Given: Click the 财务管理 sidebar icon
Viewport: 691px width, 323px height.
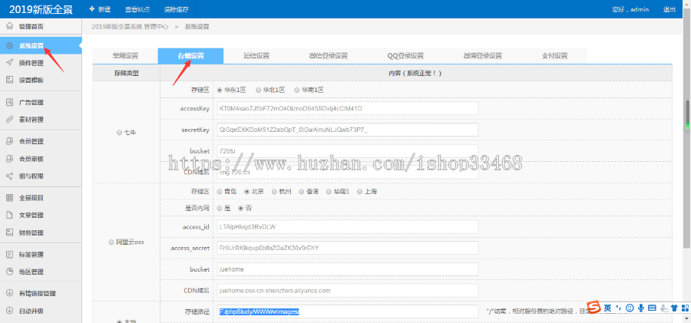Looking at the screenshot, I should coord(9,232).
